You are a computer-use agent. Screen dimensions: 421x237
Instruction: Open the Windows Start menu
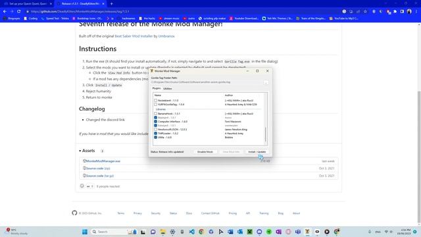85,232
